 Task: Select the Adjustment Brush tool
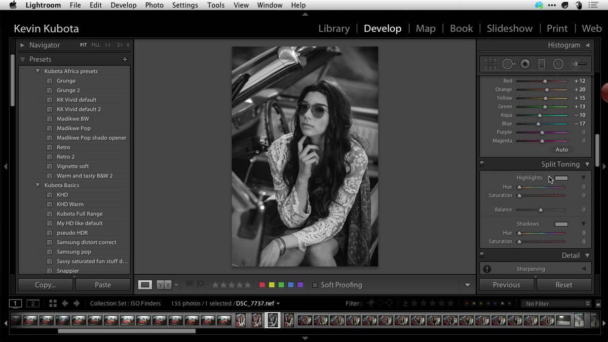[579, 64]
